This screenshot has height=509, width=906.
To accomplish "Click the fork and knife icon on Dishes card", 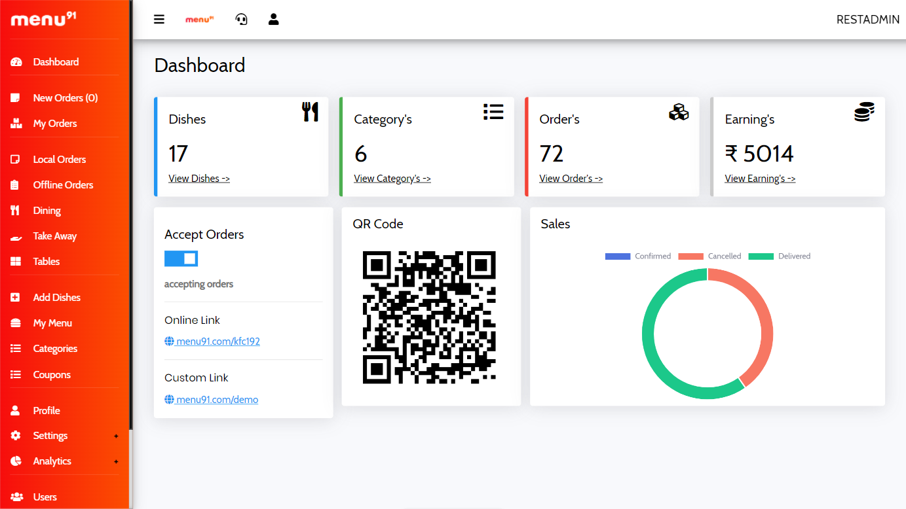I will pos(310,112).
